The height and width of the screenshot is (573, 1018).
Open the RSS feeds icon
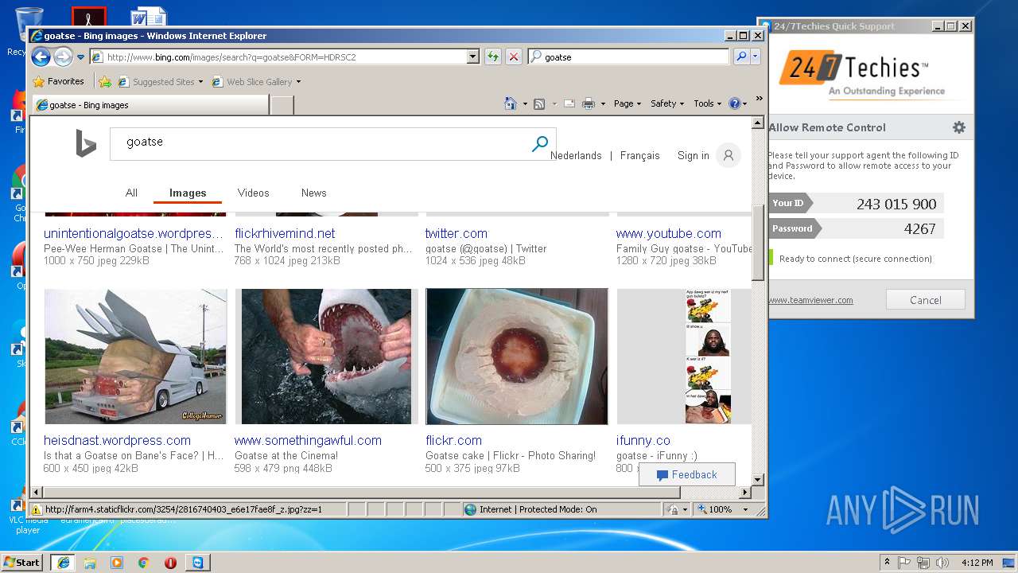(x=539, y=103)
